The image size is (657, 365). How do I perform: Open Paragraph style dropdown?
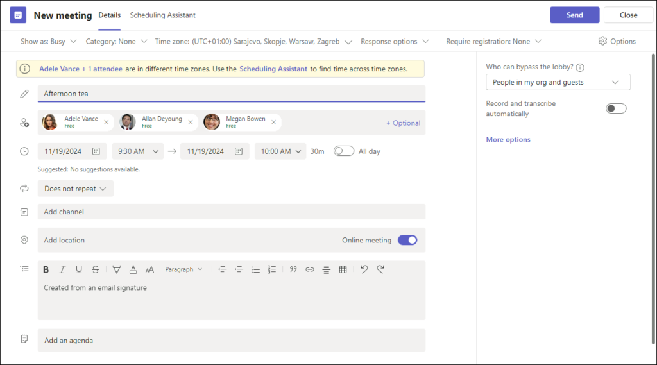coord(183,269)
